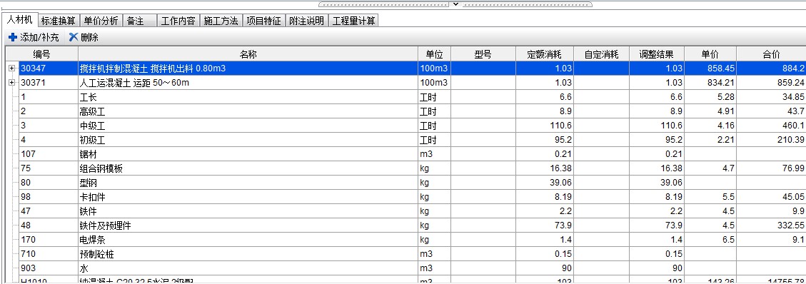The width and height of the screenshot is (806, 284).
Task: Open the 工作内容 tab
Action: point(178,21)
